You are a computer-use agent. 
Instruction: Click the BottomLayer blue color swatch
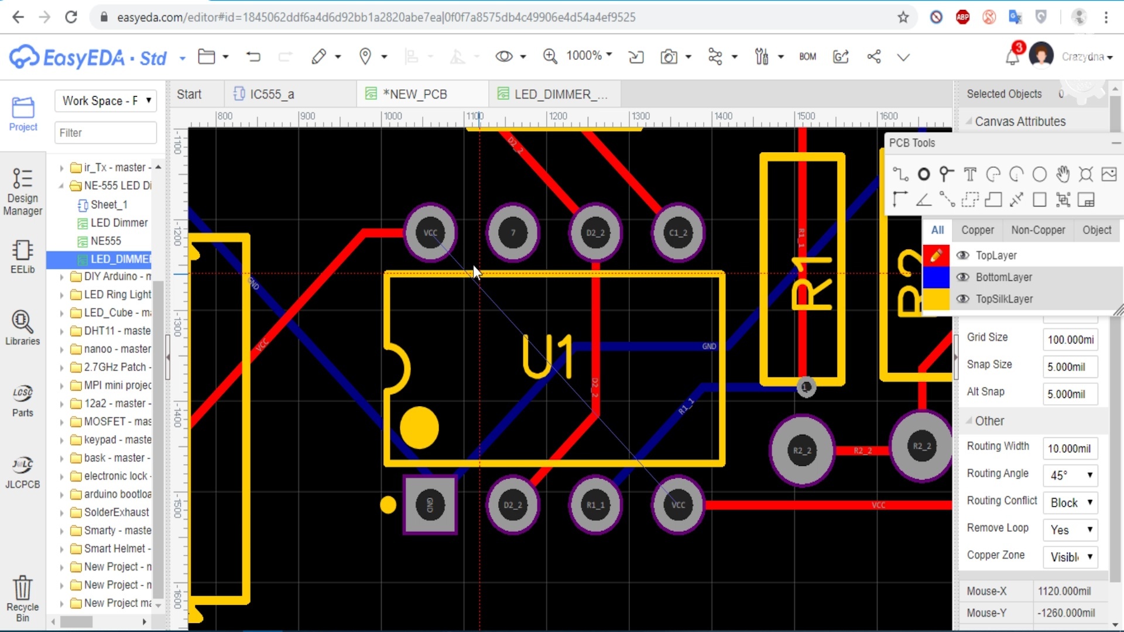(936, 277)
